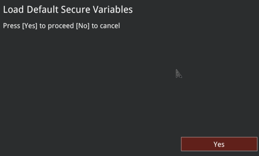Viewport: 259px width, 156px height.
Task: Click the bracketed [Yes] text in the message
Action: click(x=30, y=26)
